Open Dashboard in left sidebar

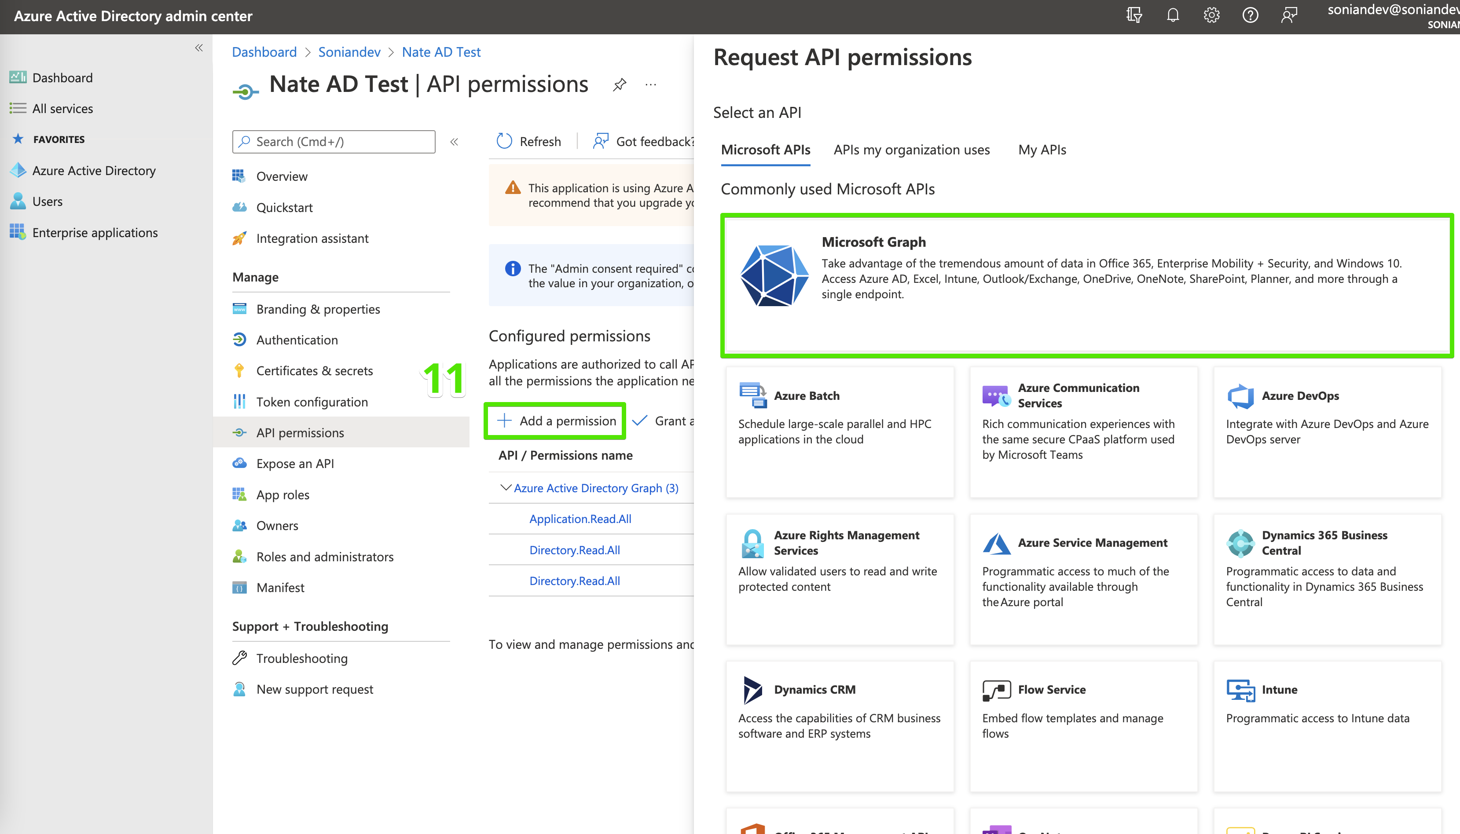point(62,77)
